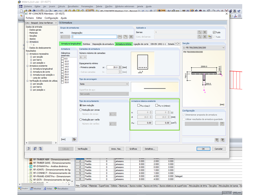Switch to the Ligação de corte tab
260x195 pixels.
[x=141, y=44]
